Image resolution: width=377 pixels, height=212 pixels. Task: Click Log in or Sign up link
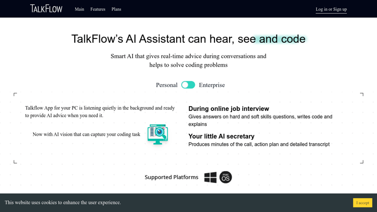(331, 10)
